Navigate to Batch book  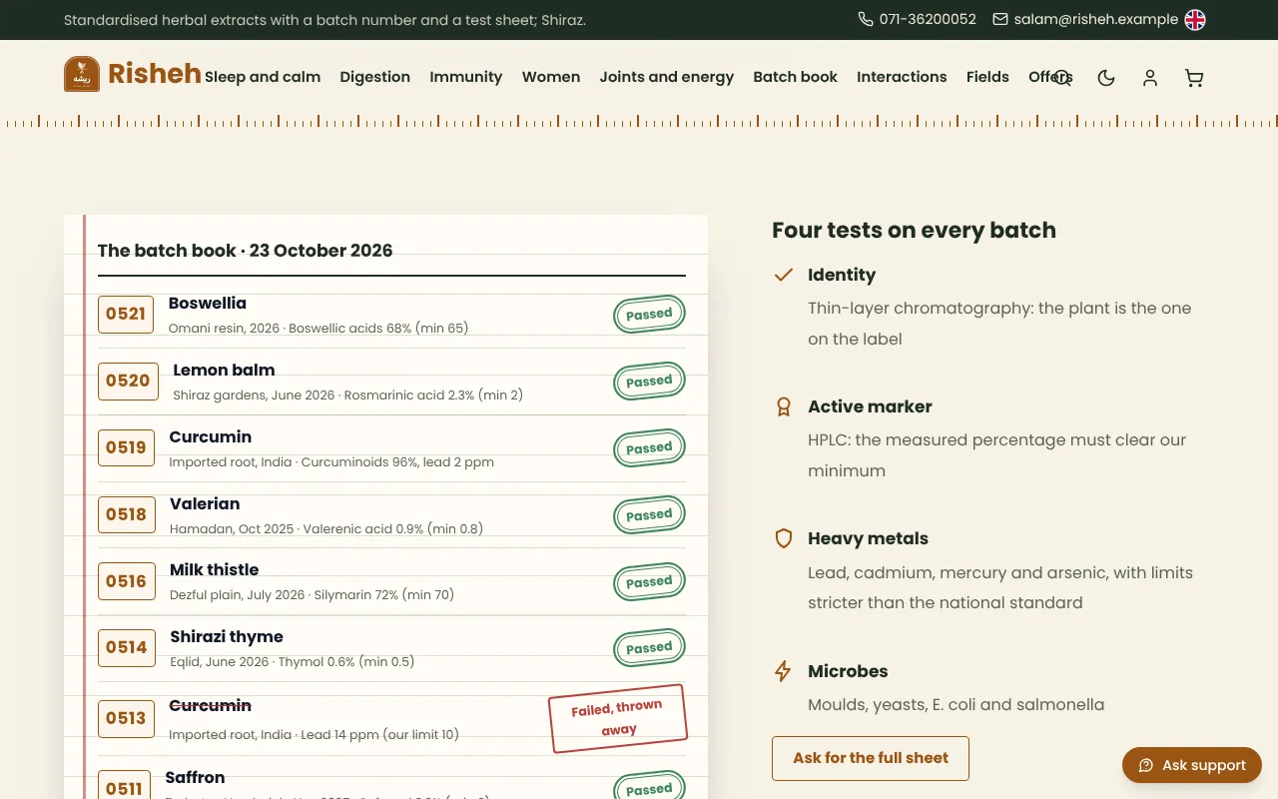point(796,77)
